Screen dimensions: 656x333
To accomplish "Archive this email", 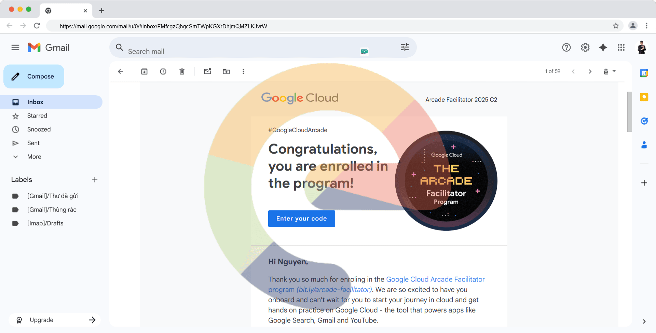I will (145, 71).
